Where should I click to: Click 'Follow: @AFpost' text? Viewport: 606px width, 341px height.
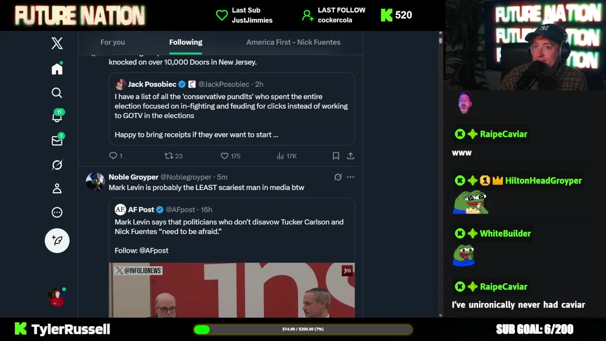tap(142, 251)
